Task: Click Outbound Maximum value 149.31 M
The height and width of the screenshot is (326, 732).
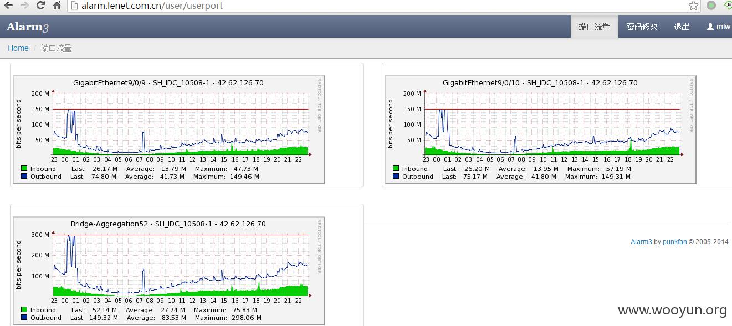Action: (616, 177)
